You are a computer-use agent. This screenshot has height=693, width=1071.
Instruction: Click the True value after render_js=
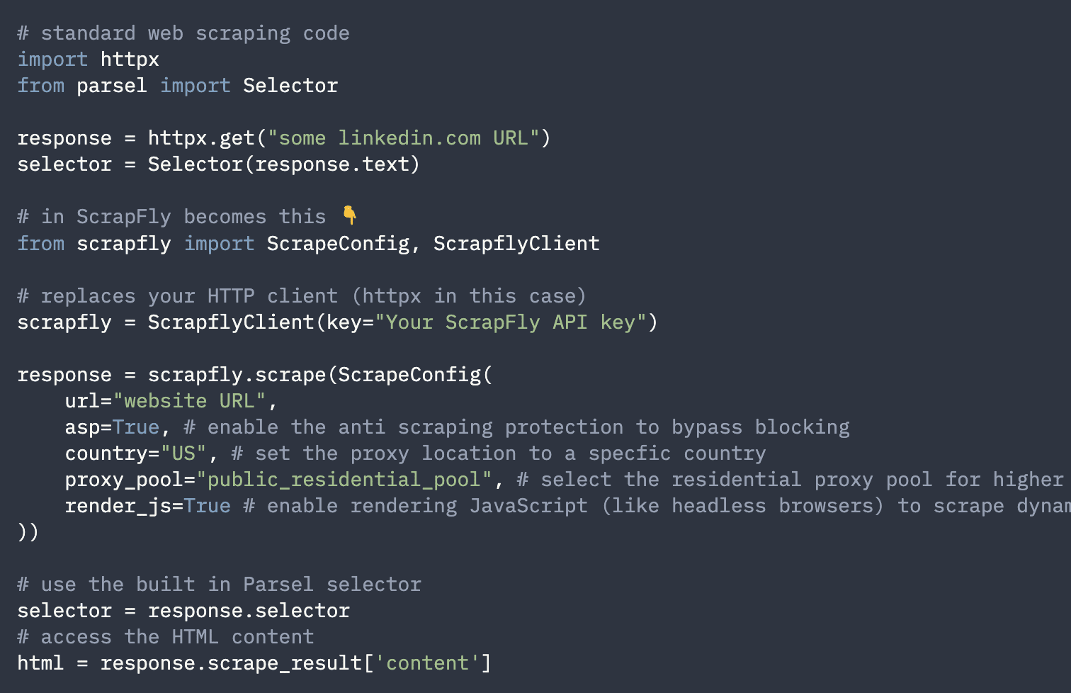click(x=208, y=506)
